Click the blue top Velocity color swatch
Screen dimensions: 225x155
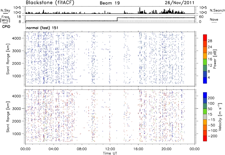click(x=205, y=95)
